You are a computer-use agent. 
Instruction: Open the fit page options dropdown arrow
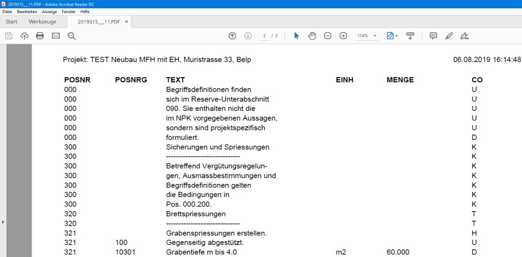coord(397,36)
